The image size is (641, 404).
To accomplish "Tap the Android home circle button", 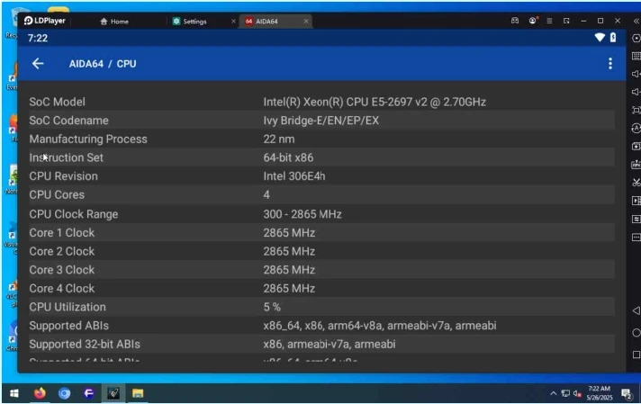I will tap(636, 333).
